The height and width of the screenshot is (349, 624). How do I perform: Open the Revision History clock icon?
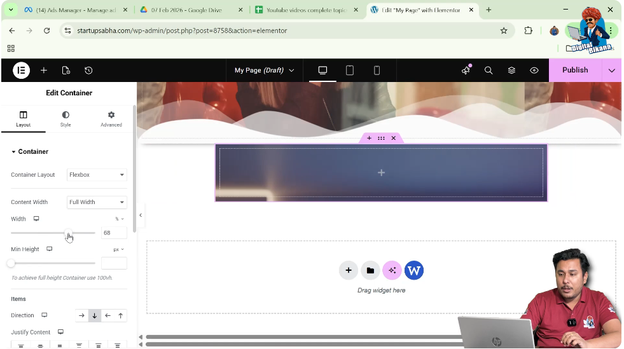click(x=88, y=71)
